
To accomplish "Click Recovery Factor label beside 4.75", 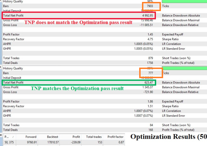I will [14, 39].
